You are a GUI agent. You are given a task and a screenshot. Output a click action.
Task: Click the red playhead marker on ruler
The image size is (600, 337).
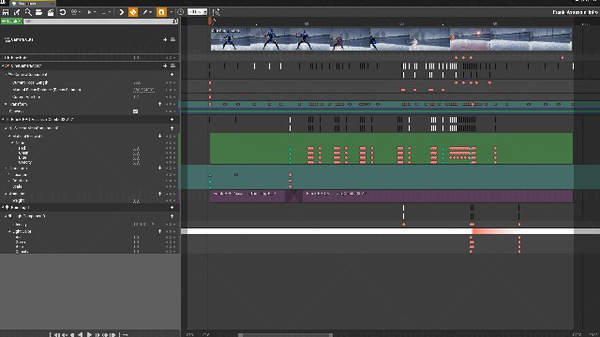(210, 21)
